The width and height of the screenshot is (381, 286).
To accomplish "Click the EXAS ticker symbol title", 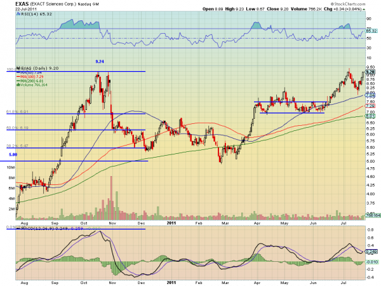I will 22,4.
